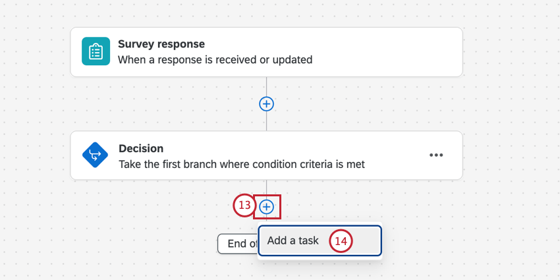Click the blue Decision branch diamond icon
This screenshot has height=280, width=560.
[96, 155]
